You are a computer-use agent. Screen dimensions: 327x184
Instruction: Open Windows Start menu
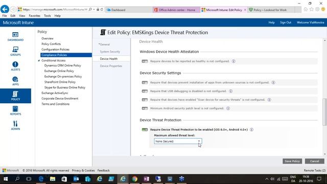pyautogui.click(x=6, y=179)
